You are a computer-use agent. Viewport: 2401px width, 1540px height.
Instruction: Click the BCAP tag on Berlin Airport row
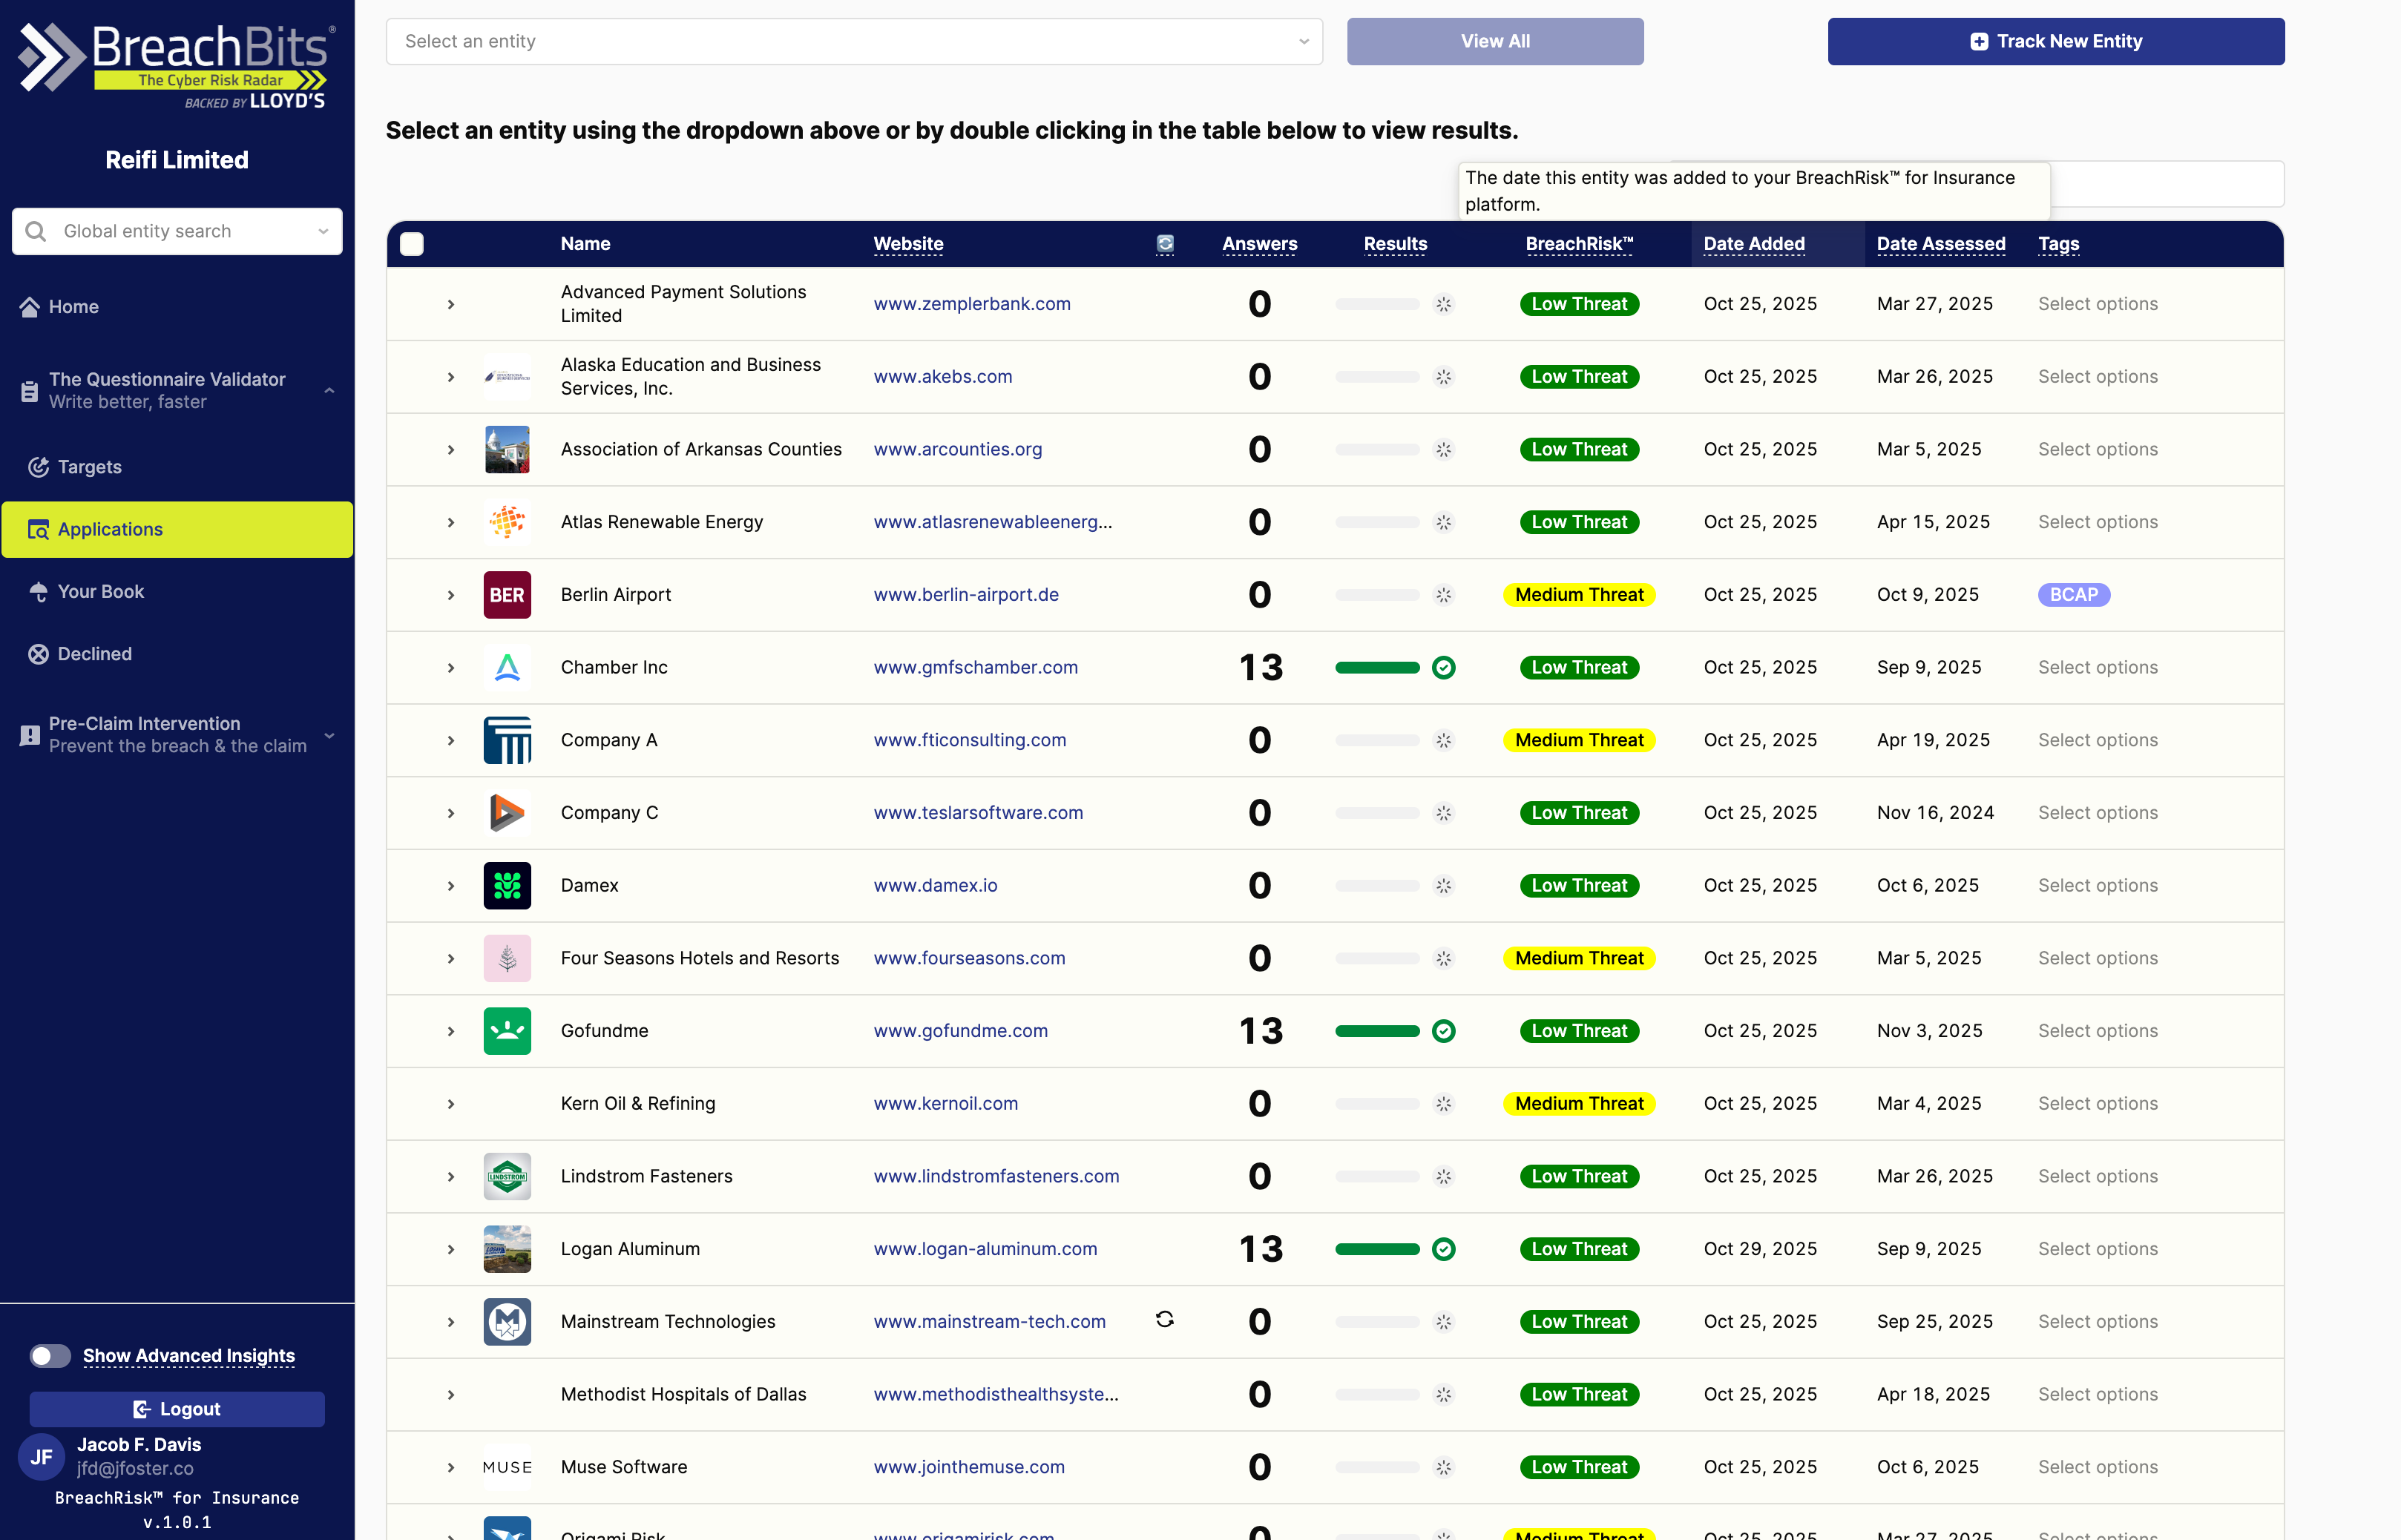pos(2072,594)
